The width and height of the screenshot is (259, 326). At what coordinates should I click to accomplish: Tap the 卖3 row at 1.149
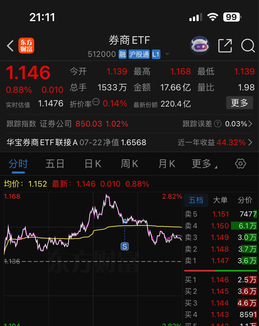221,237
